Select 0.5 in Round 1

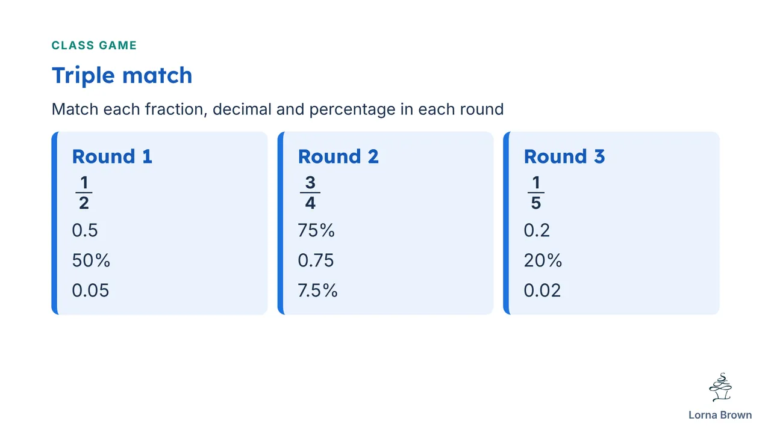[85, 230]
